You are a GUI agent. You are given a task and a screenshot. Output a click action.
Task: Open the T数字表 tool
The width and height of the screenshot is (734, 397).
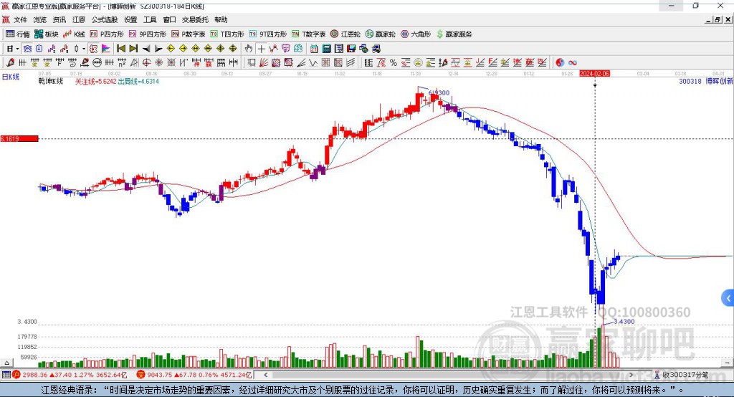tap(308, 34)
